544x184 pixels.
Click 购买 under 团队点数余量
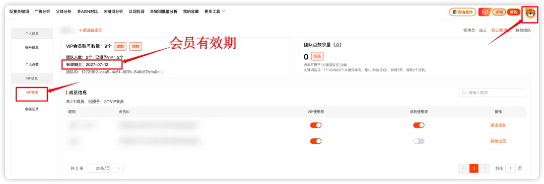pos(317,56)
